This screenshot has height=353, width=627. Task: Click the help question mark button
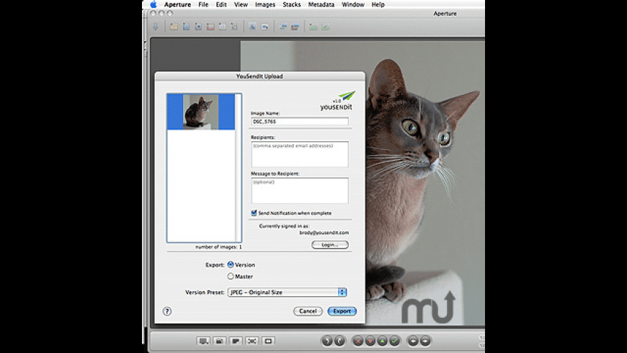(x=167, y=311)
